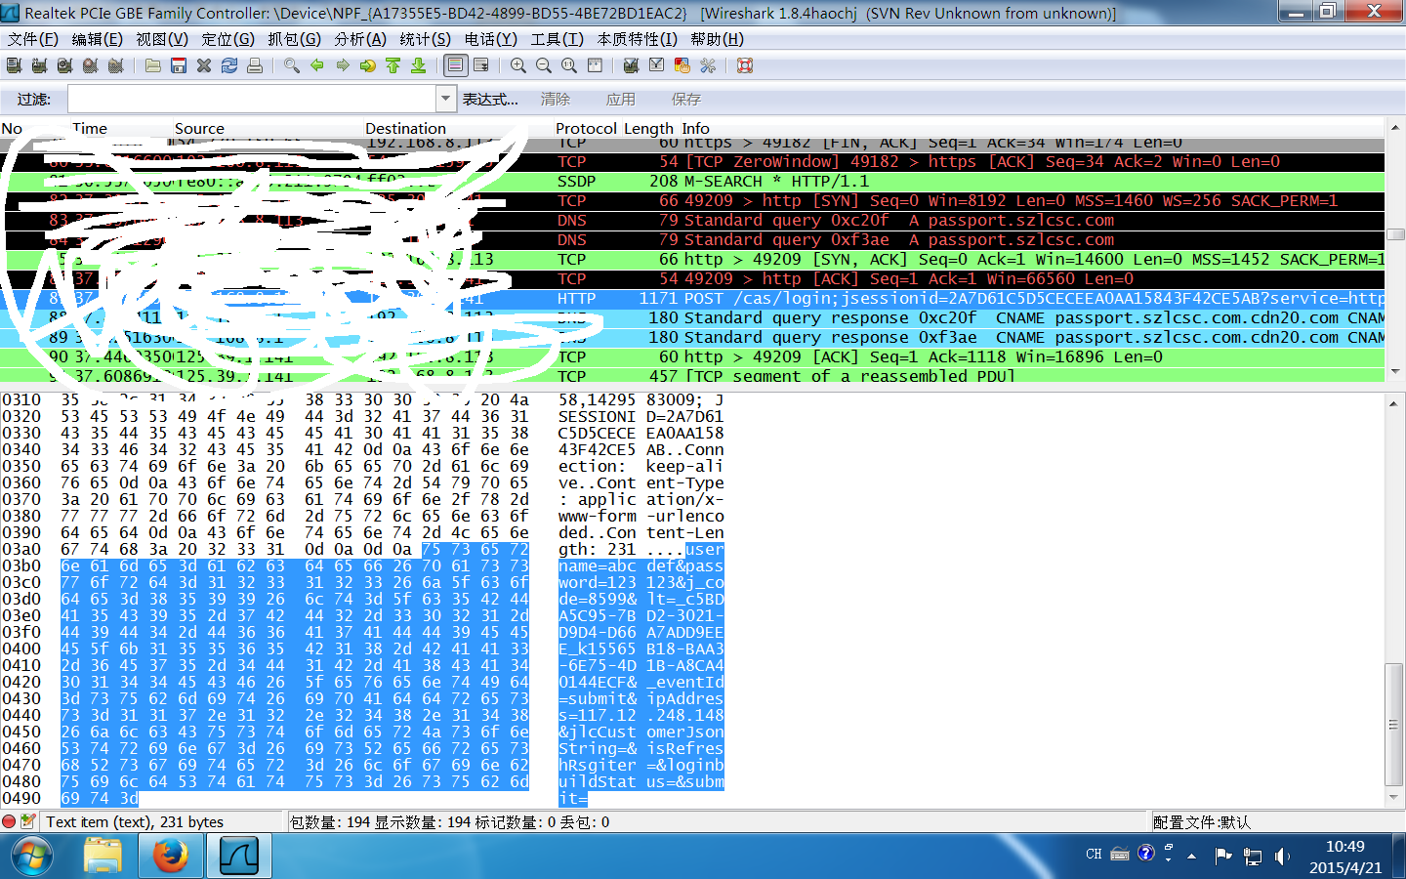The height and width of the screenshot is (879, 1406).
Task: Zoom in on packet text
Action: 518,65
